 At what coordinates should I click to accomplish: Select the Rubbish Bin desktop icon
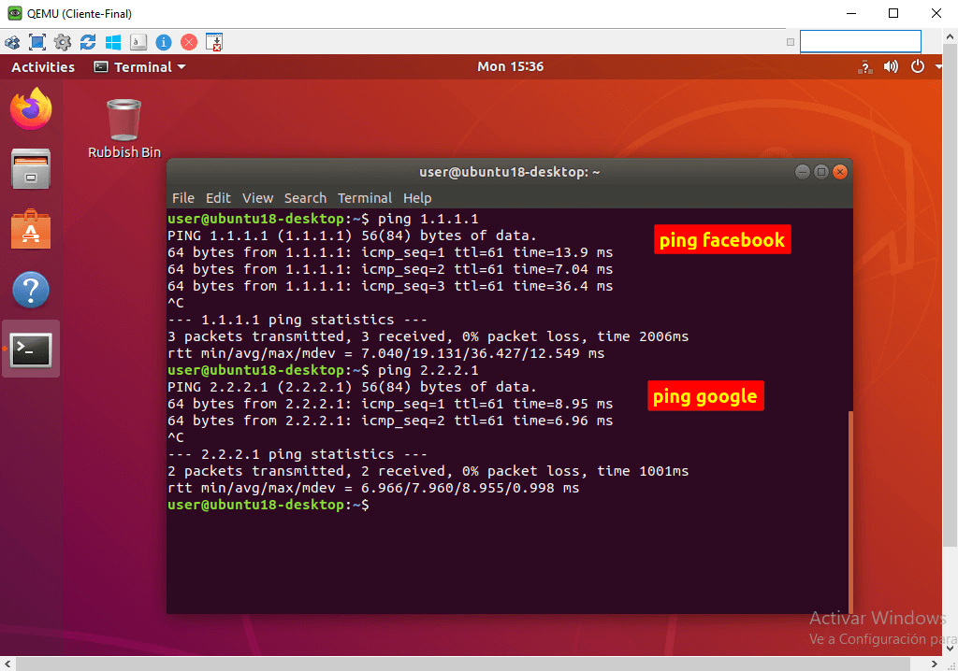click(124, 128)
